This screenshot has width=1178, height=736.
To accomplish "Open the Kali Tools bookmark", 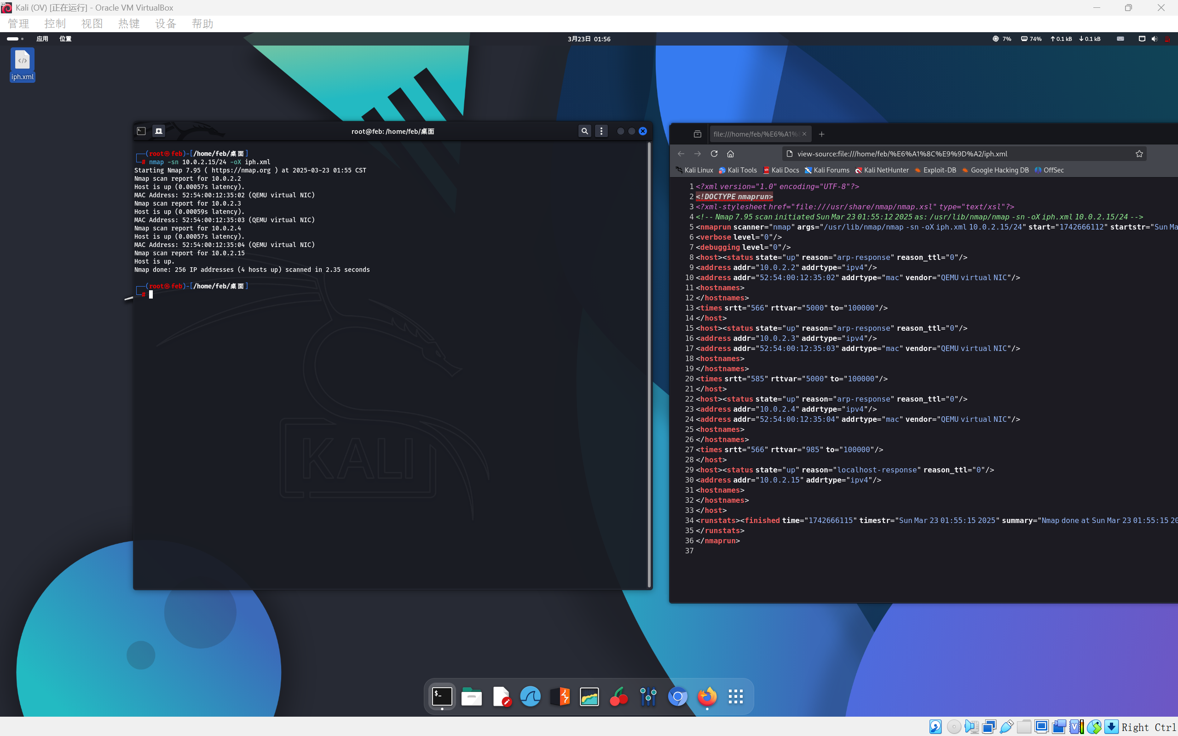I will pyautogui.click(x=738, y=170).
